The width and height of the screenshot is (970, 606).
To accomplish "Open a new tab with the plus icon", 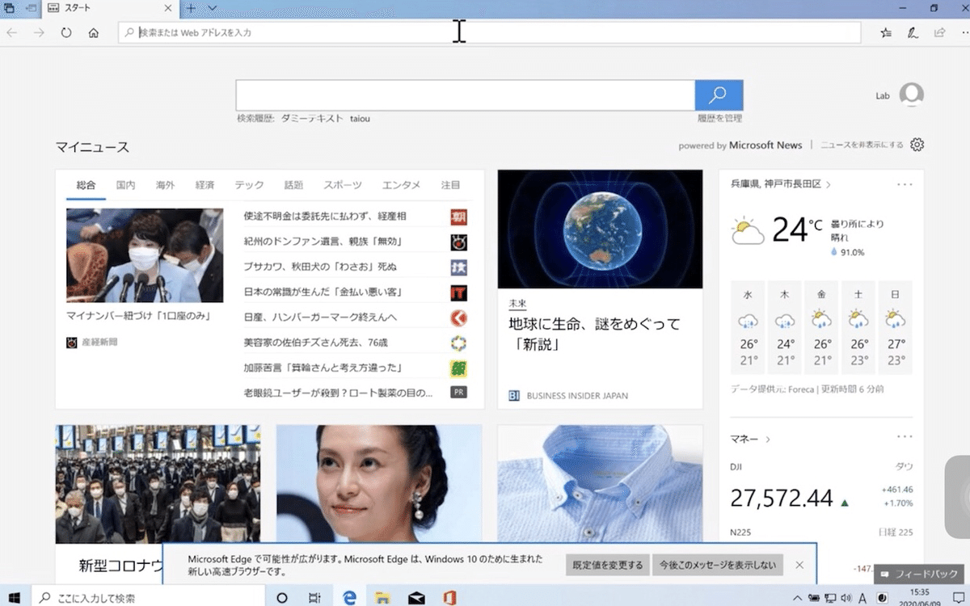I will tap(191, 9).
